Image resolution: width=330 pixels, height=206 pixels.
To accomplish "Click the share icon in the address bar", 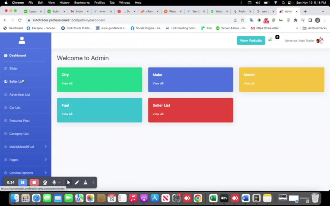I will (x=235, y=20).
